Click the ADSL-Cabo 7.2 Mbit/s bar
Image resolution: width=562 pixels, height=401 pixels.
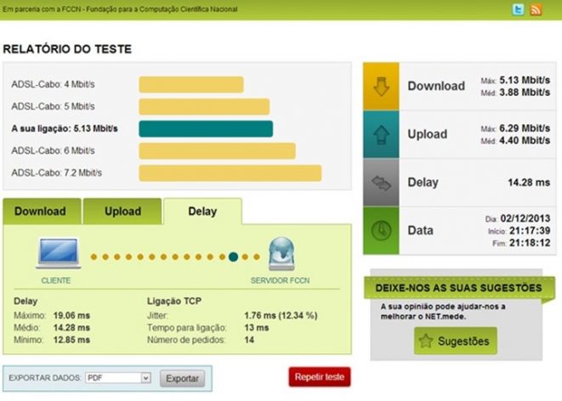pos(230,173)
